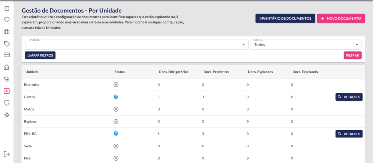This screenshot has width=373, height=163.
Task: Click the Limpar Filtros button
Action: (x=40, y=55)
